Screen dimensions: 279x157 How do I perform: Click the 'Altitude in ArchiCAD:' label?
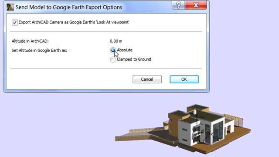[30, 41]
